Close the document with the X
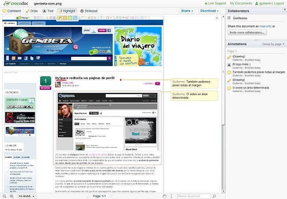The height and width of the screenshot is (199, 287). click(217, 18)
